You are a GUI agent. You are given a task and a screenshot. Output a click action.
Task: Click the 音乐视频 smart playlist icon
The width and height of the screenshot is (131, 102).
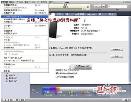coord(7,75)
